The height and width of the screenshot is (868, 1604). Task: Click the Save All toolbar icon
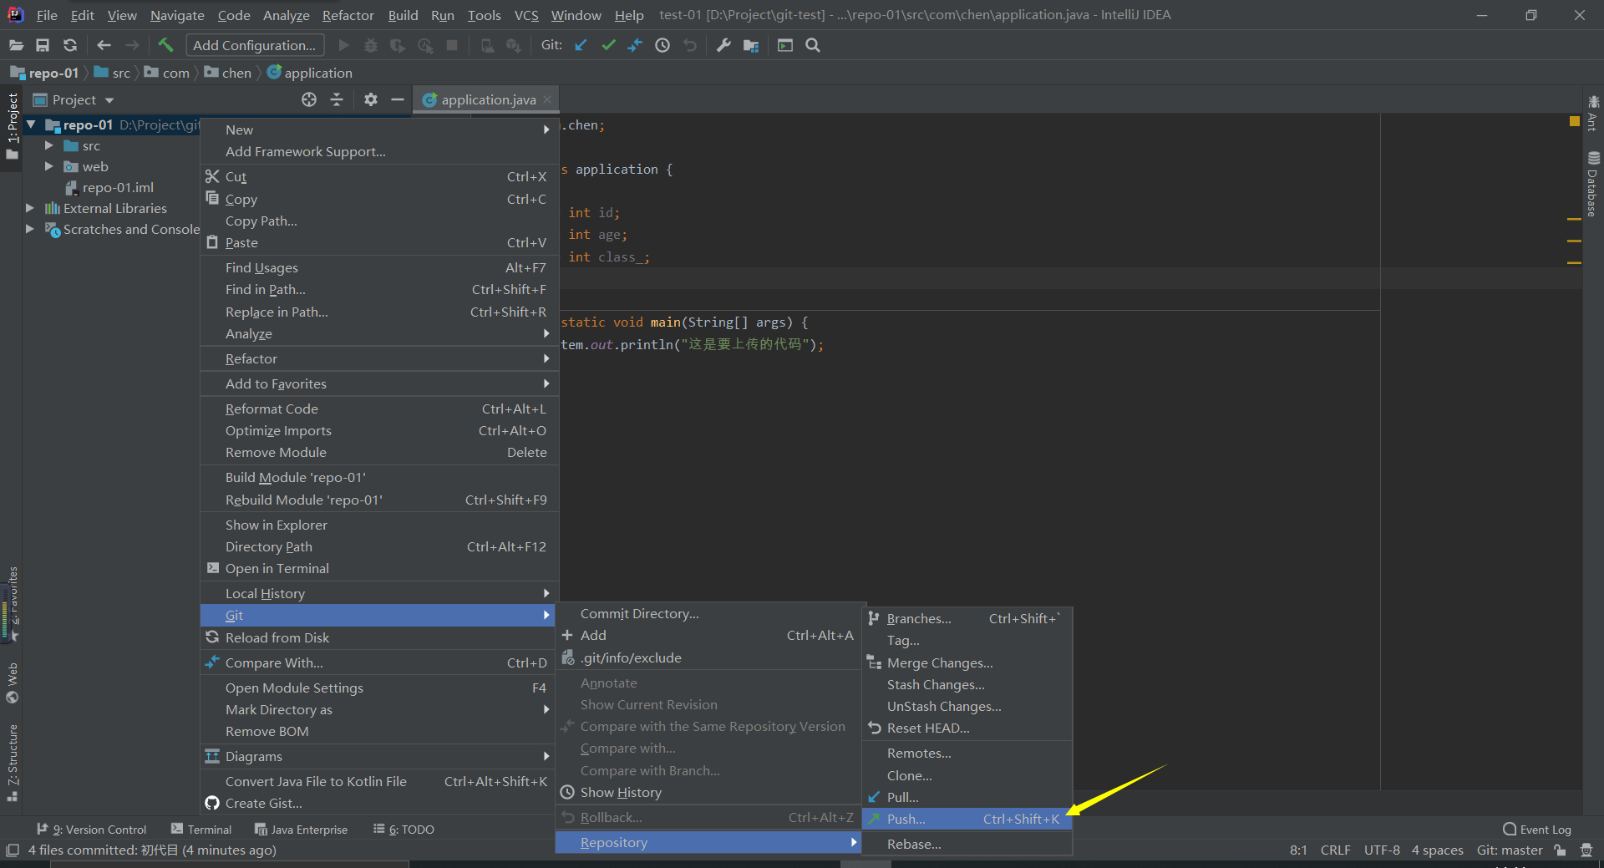(x=43, y=45)
